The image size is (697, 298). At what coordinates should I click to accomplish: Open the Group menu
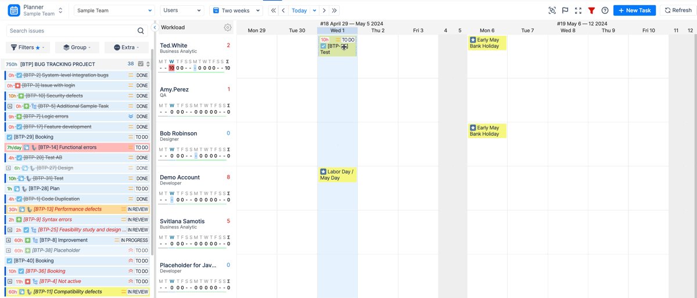click(77, 48)
